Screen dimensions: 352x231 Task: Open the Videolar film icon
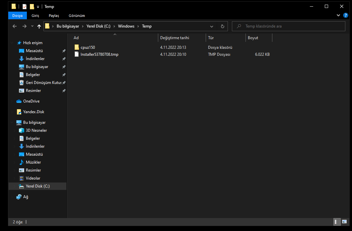[x=21, y=178]
